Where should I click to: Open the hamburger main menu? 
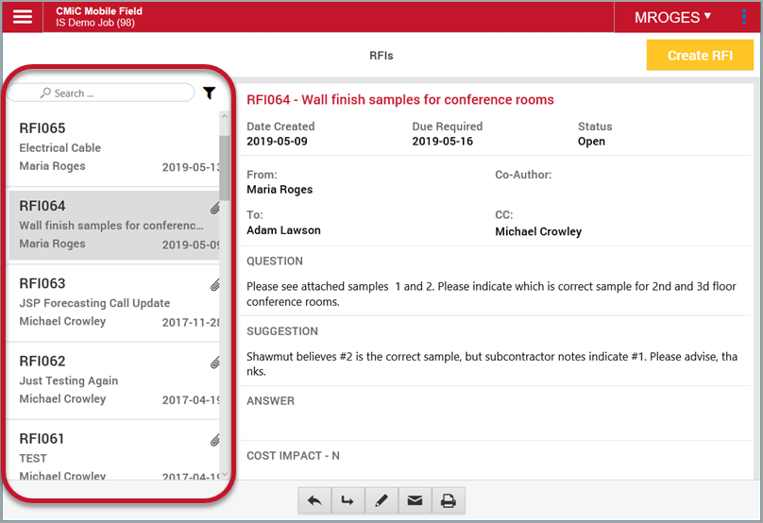point(23,17)
